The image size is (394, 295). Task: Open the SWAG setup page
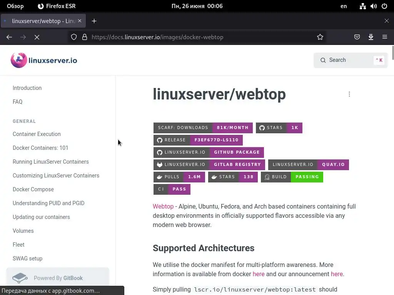[27, 259]
